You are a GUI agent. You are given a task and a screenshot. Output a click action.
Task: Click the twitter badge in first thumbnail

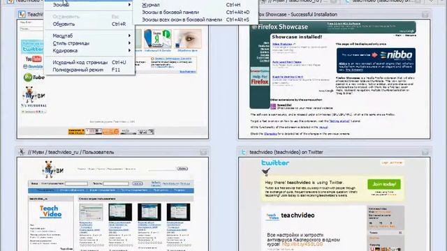coord(32,47)
